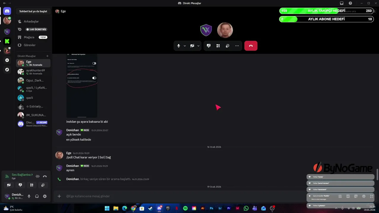Open Mağaza shop page
379x213 pixels.
tap(33, 37)
